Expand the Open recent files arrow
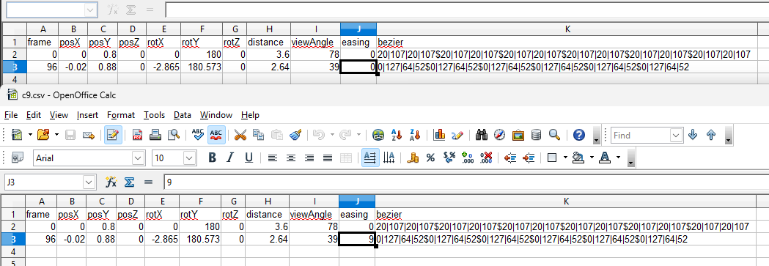The width and height of the screenshot is (769, 266). pos(57,135)
